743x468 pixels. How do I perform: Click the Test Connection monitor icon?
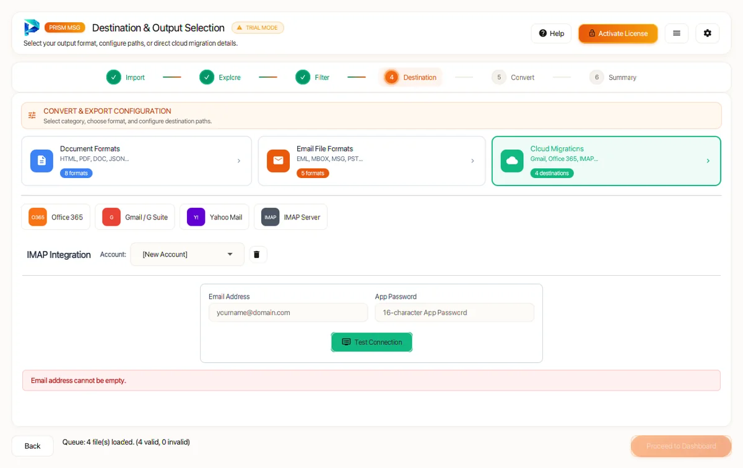346,342
